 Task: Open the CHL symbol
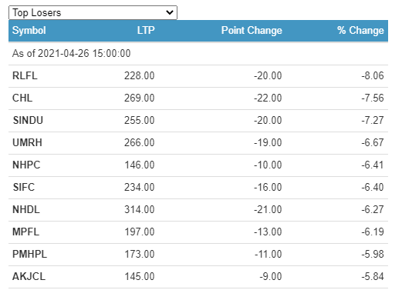[22, 98]
